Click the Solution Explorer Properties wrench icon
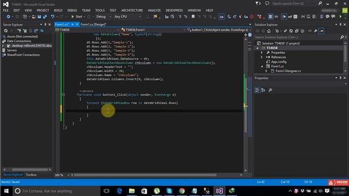This screenshot has width=349, height=196. pyautogui.click(x=316, y=31)
